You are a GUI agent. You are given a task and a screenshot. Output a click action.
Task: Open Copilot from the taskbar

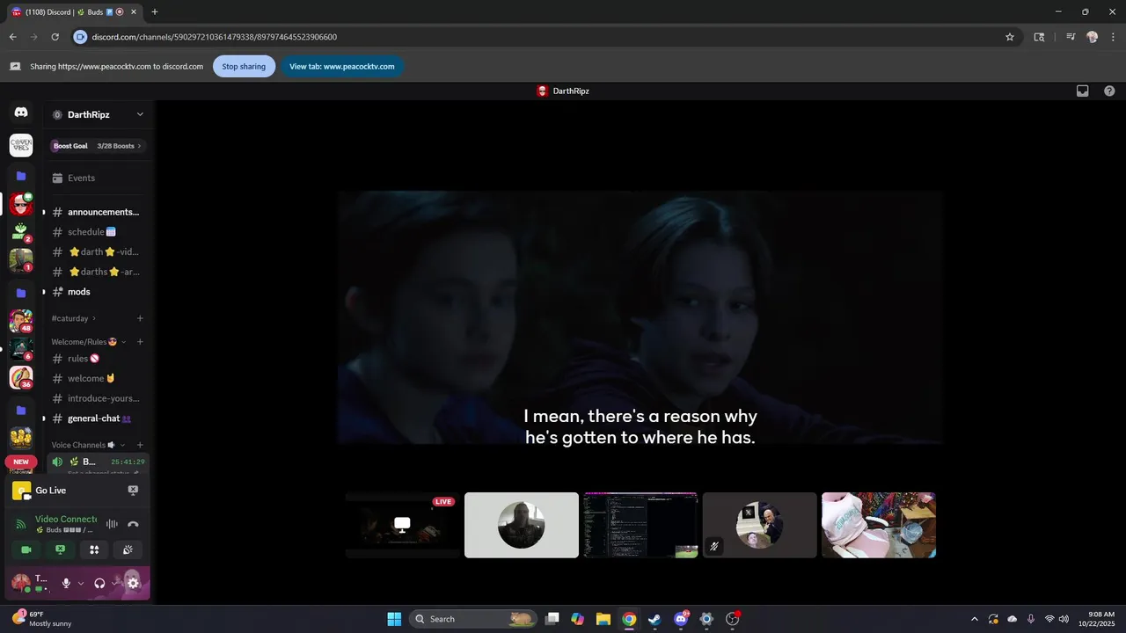pyautogui.click(x=577, y=619)
